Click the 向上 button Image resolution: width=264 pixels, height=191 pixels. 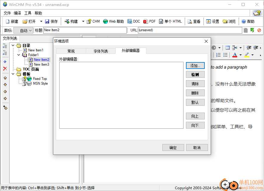[x=195, y=116]
